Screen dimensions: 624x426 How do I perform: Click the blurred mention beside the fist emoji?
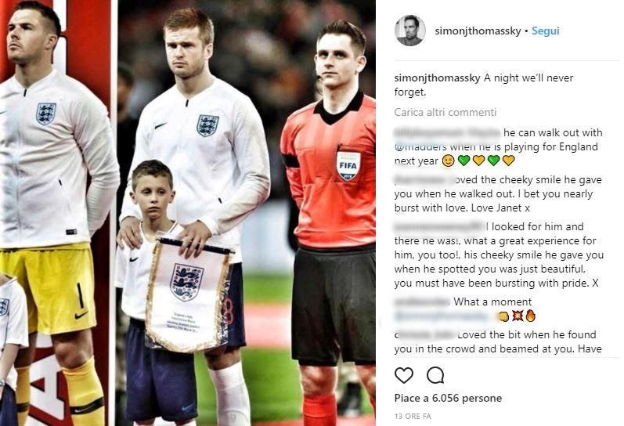(x=442, y=316)
